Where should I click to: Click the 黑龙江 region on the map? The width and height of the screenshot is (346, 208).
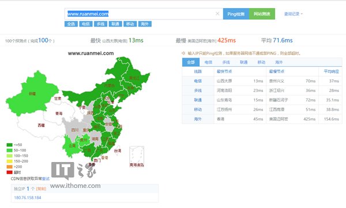tap(134, 78)
